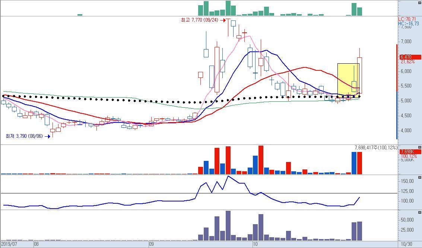Click the 4,000 price axis label
This screenshot has height=248, width=422.
[406, 130]
